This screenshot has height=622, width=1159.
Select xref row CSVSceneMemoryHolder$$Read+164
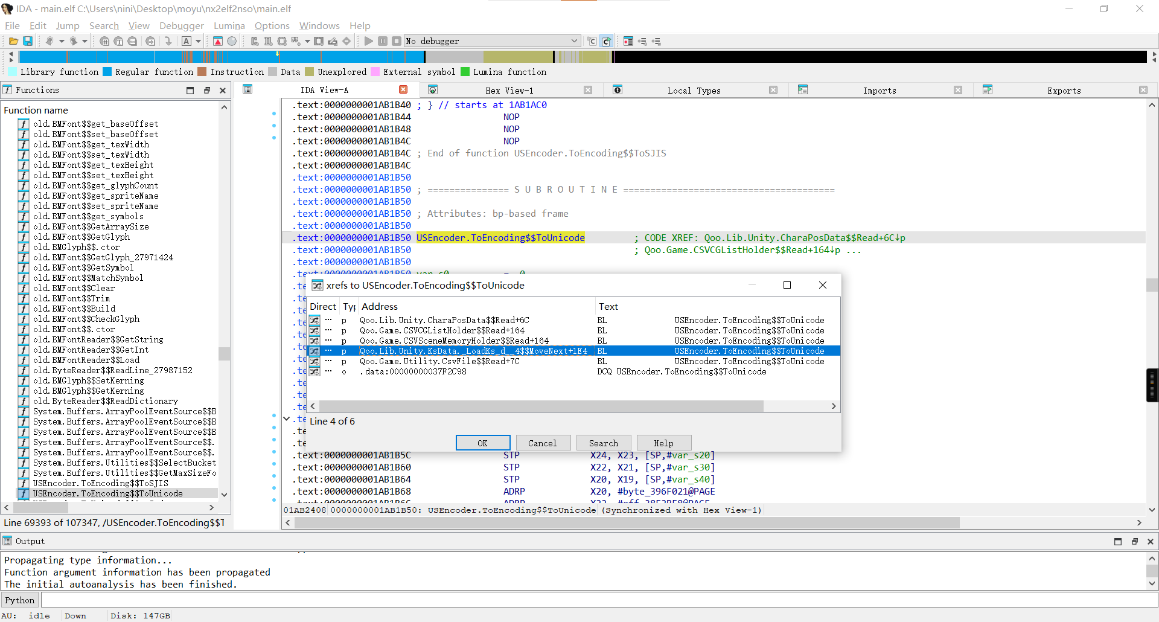[573, 341]
